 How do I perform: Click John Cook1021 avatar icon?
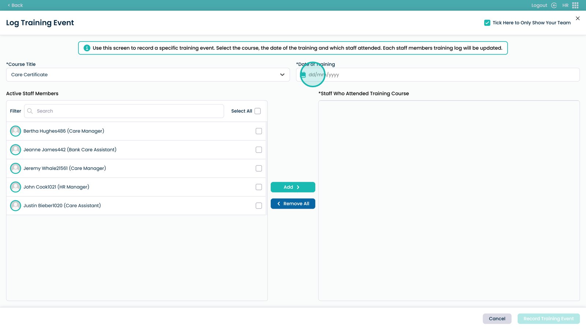coord(15,187)
